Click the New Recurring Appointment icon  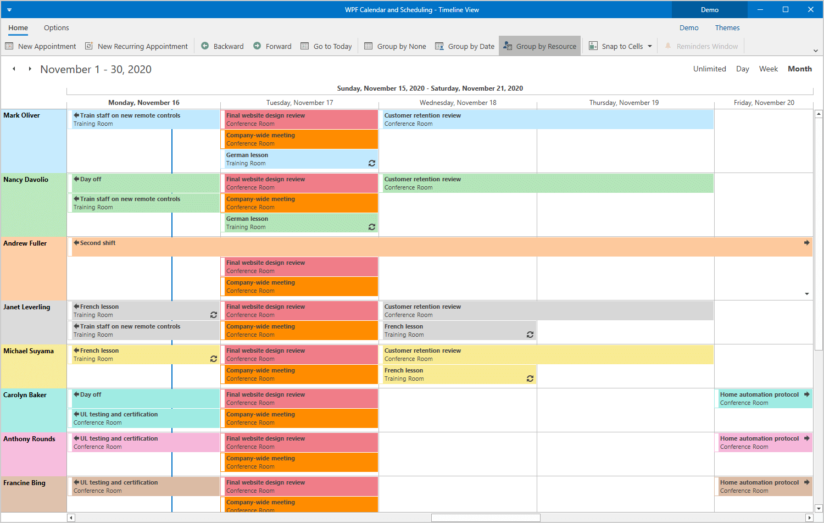click(x=89, y=46)
